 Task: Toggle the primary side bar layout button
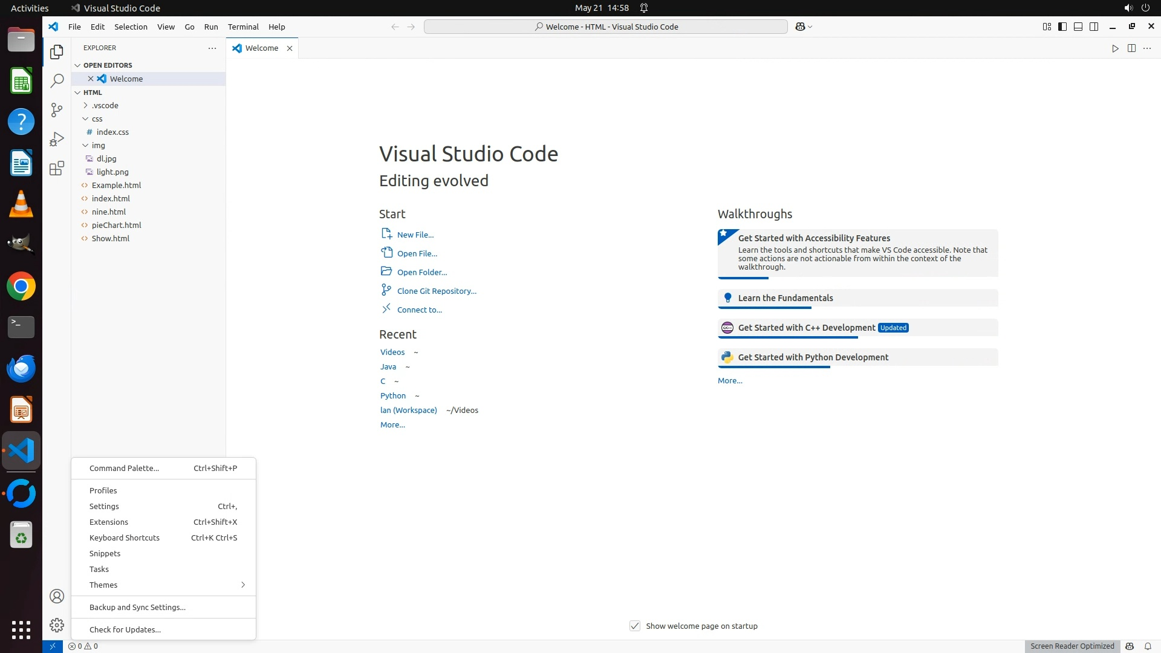[x=1062, y=27]
